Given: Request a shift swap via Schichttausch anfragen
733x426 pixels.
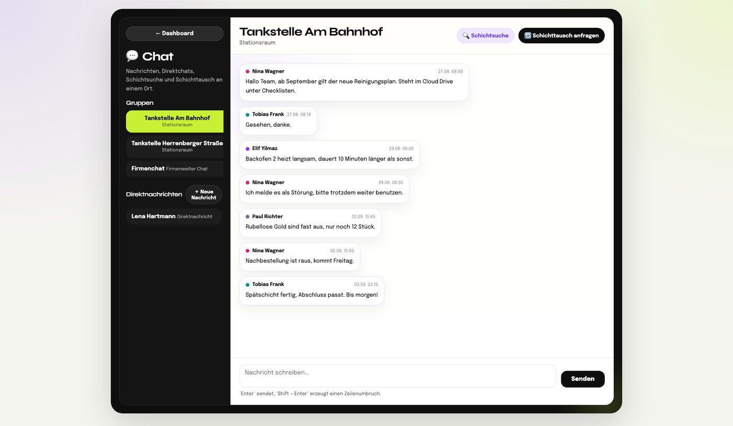Looking at the screenshot, I should [x=561, y=36].
